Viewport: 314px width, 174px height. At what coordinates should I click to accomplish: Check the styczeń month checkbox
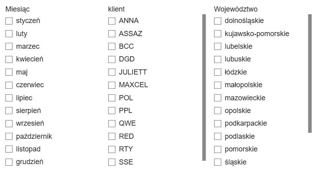pos(9,21)
